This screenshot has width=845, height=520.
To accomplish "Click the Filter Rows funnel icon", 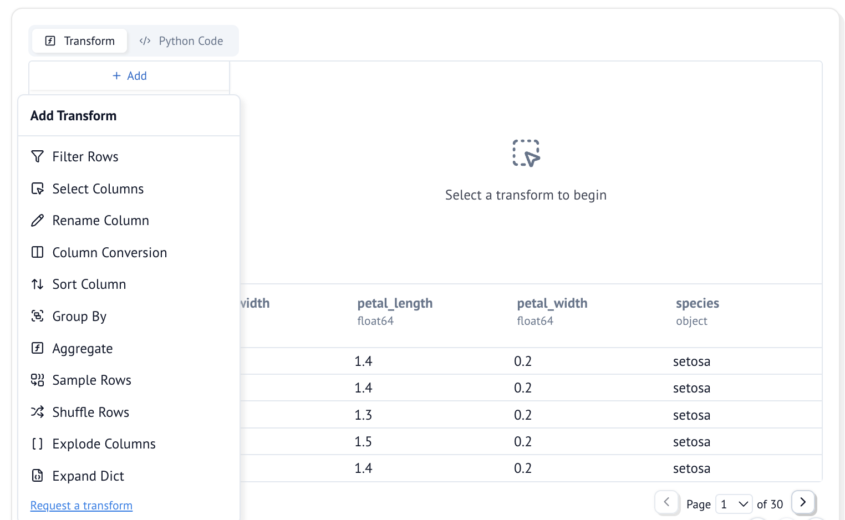I will coord(37,157).
